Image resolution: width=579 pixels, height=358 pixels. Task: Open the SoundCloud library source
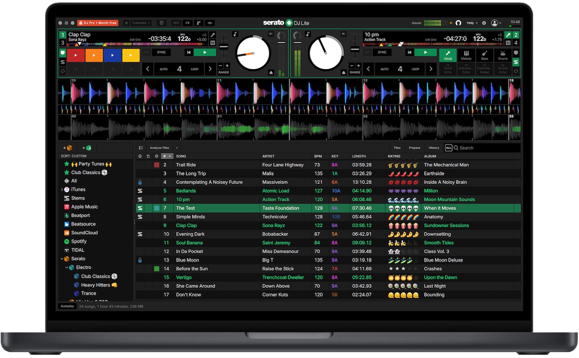(x=84, y=232)
